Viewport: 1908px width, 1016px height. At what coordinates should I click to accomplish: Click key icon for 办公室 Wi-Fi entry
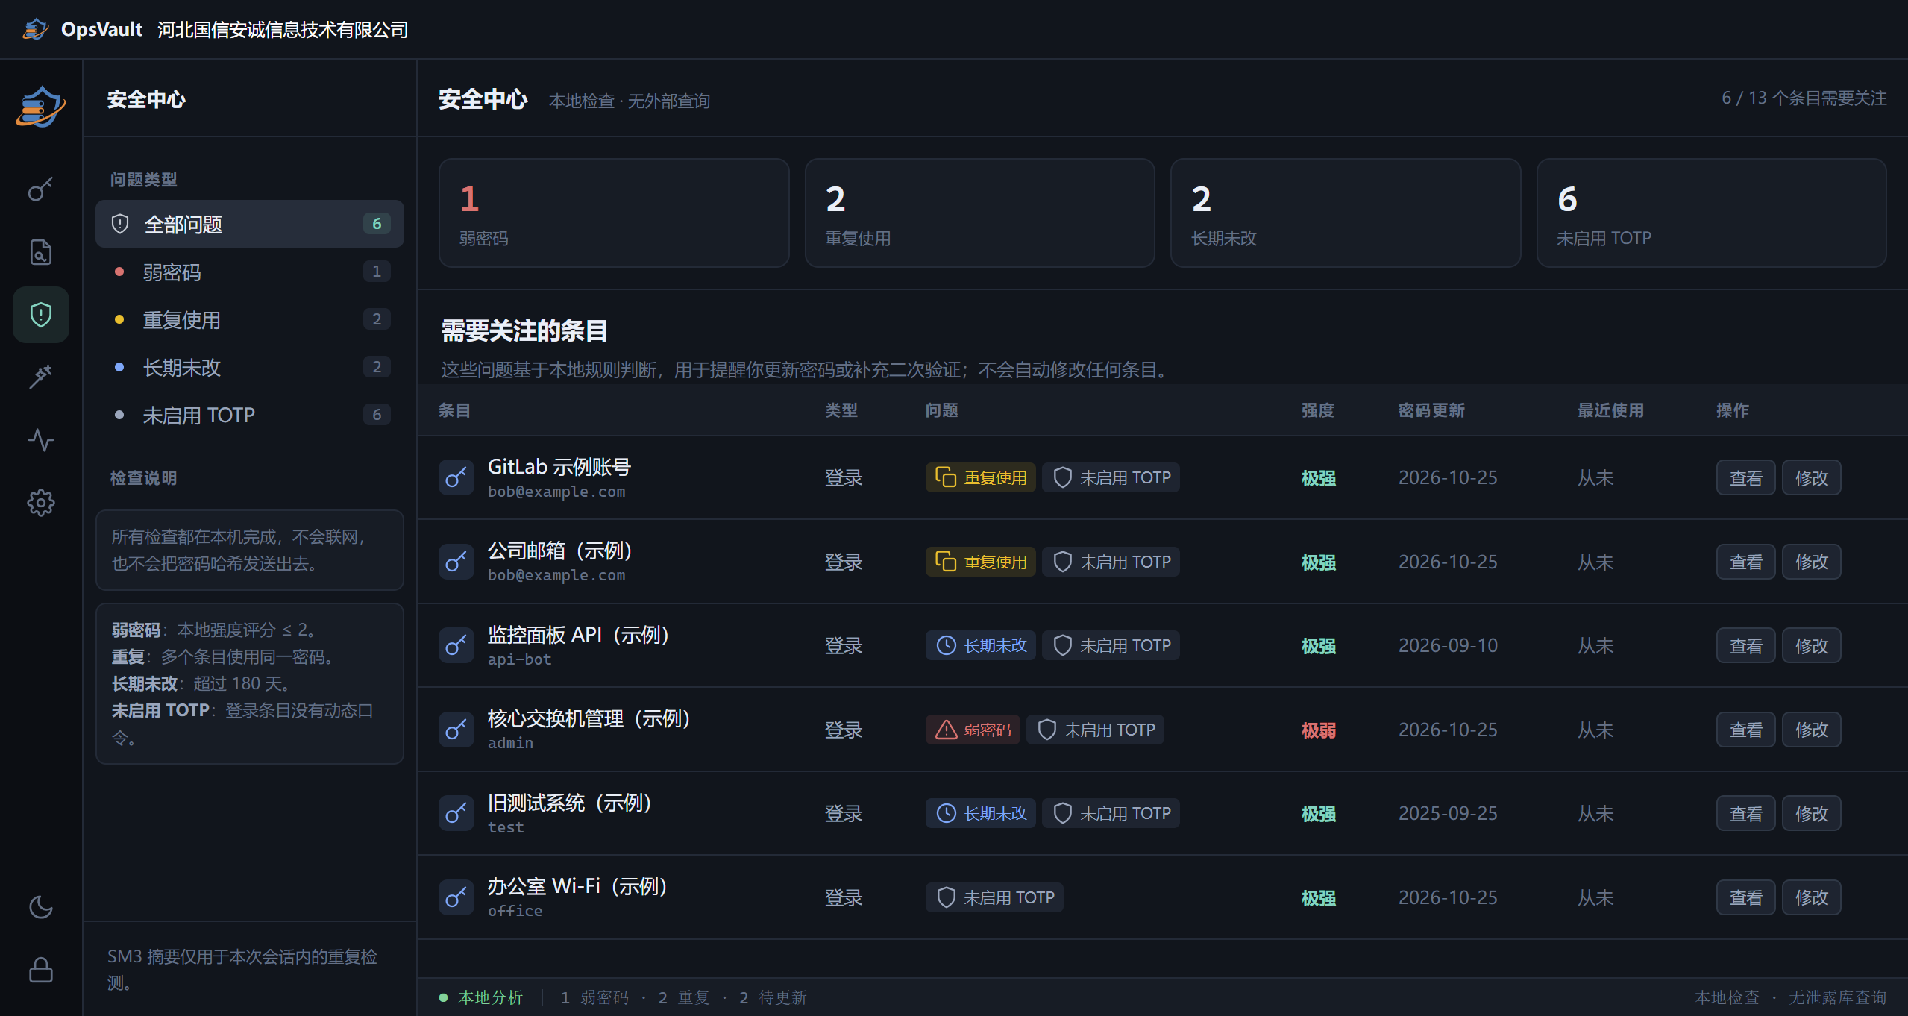point(456,897)
